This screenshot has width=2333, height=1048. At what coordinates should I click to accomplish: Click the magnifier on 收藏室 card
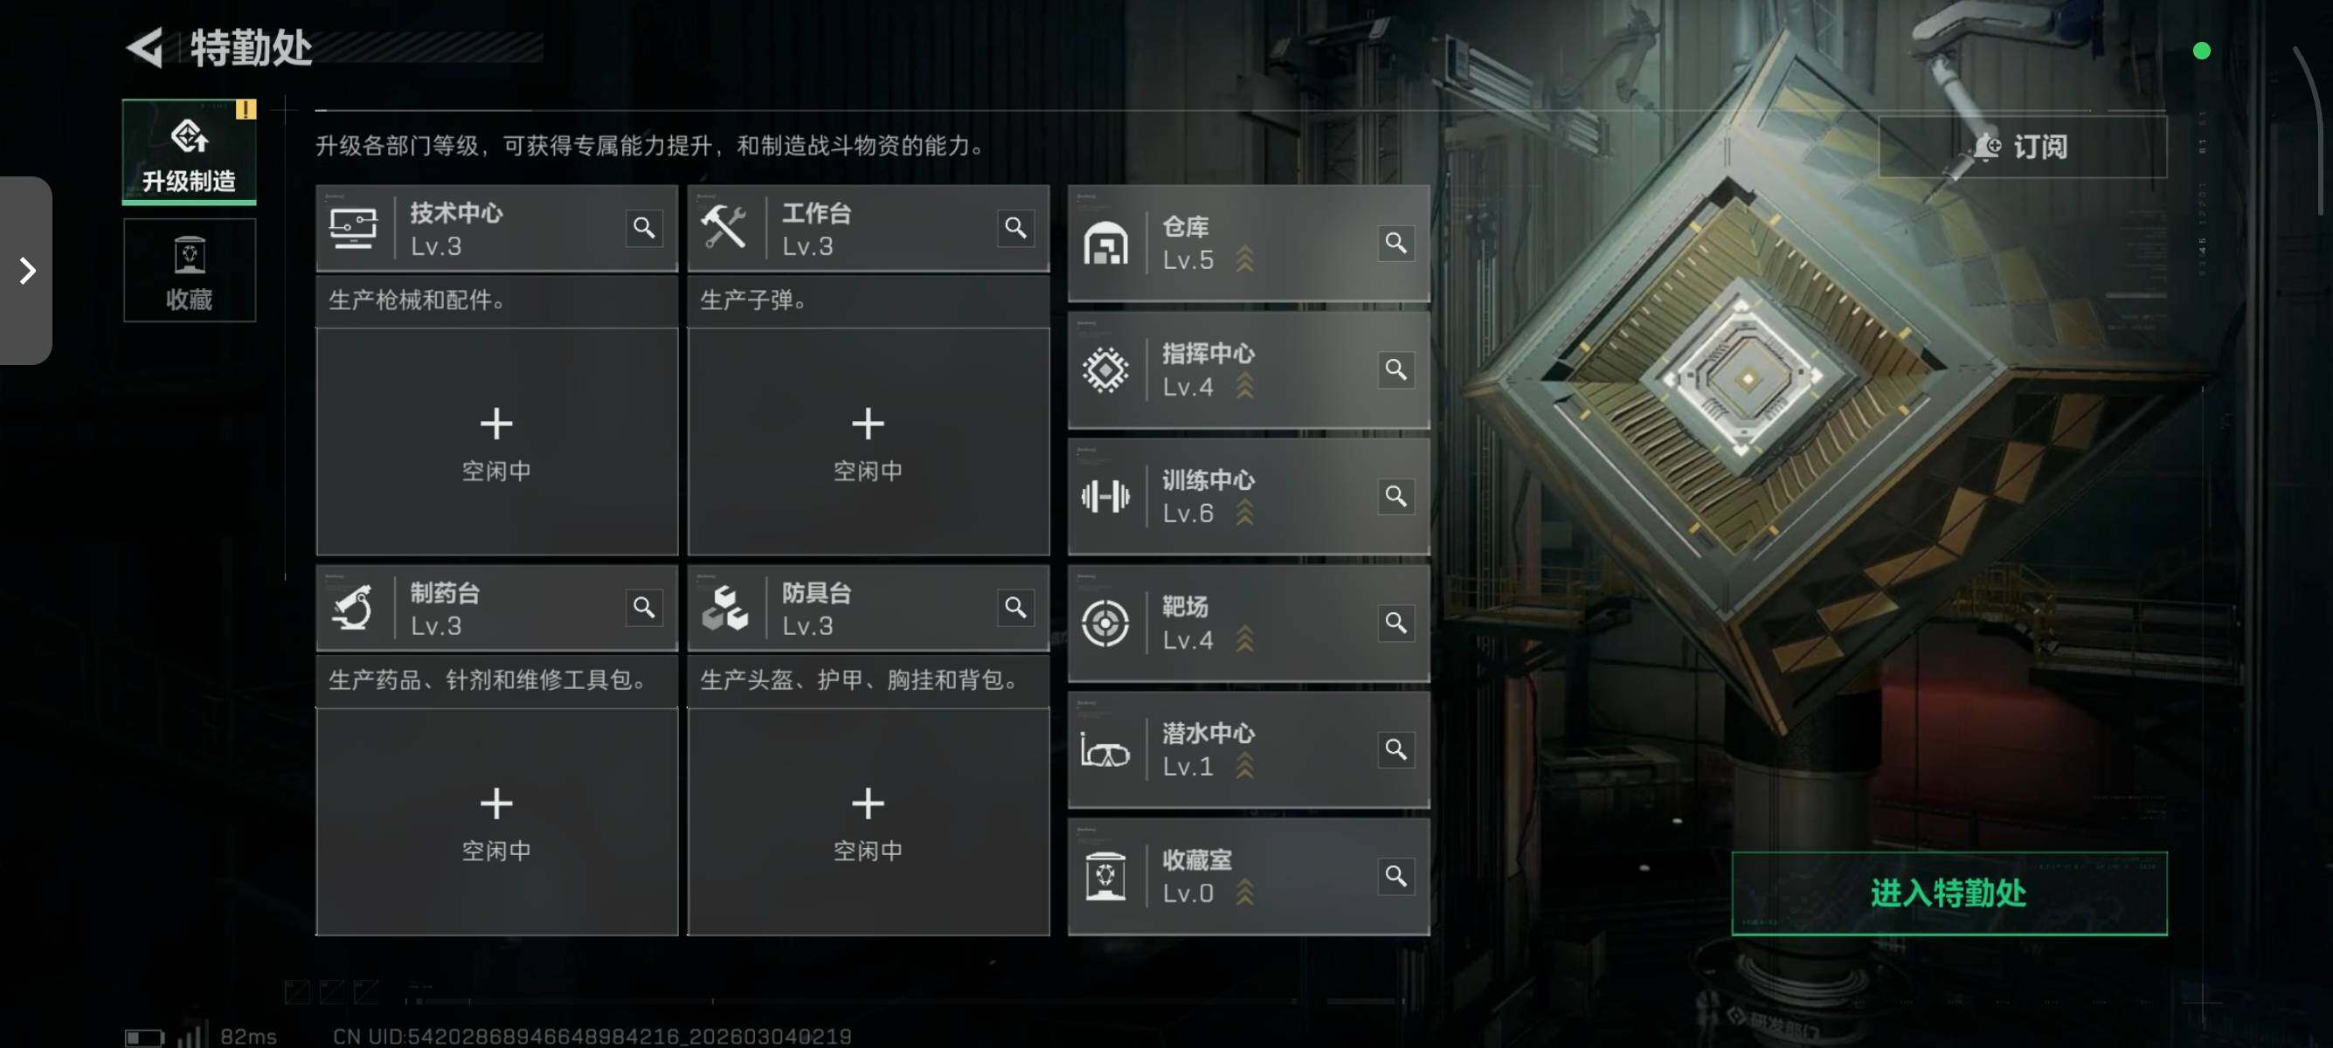coord(1395,876)
